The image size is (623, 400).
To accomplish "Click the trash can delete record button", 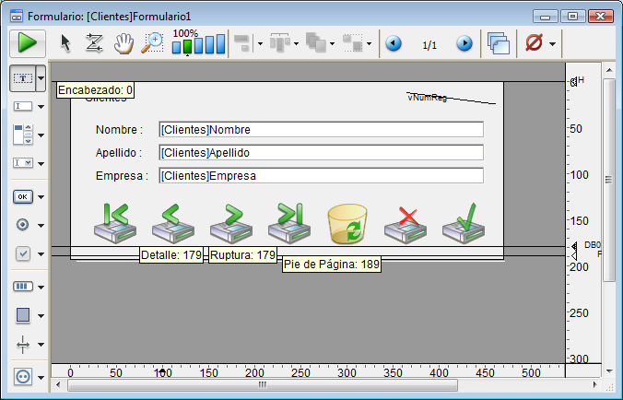I will [x=349, y=223].
